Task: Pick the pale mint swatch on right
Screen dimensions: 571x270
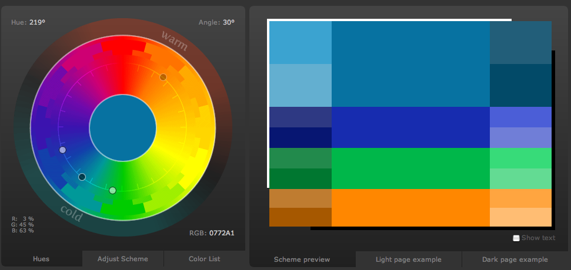Action: click(521, 178)
